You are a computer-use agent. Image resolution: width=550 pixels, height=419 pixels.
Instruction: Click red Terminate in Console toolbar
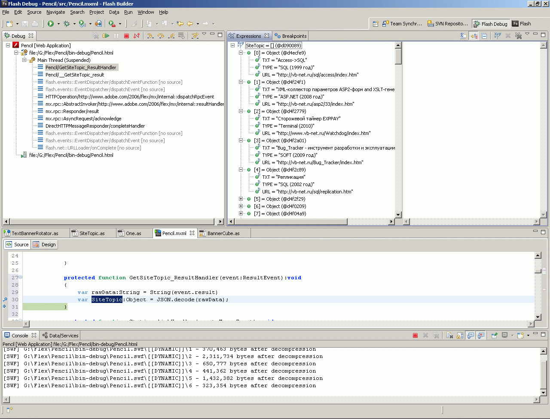point(415,335)
